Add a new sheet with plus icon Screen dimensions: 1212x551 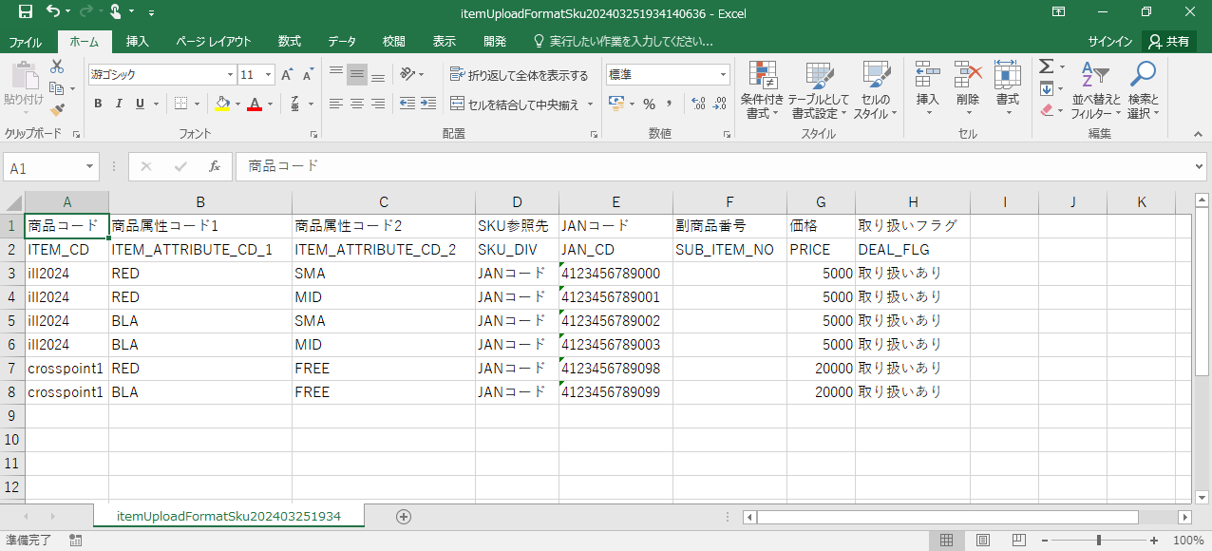(404, 517)
